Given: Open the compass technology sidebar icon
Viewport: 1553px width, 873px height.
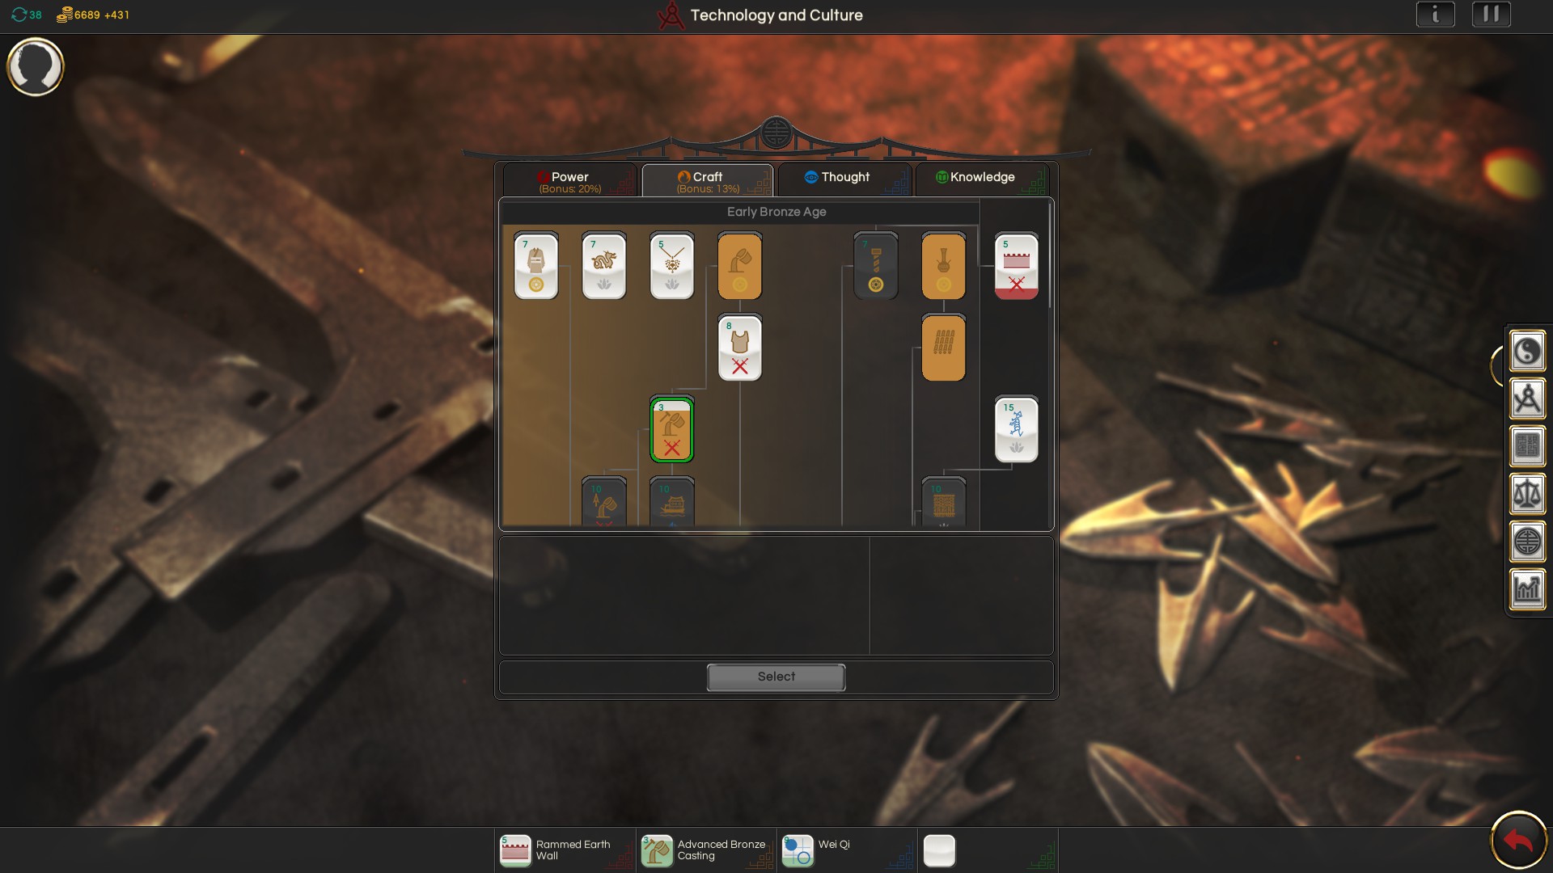Looking at the screenshot, I should [x=1526, y=399].
